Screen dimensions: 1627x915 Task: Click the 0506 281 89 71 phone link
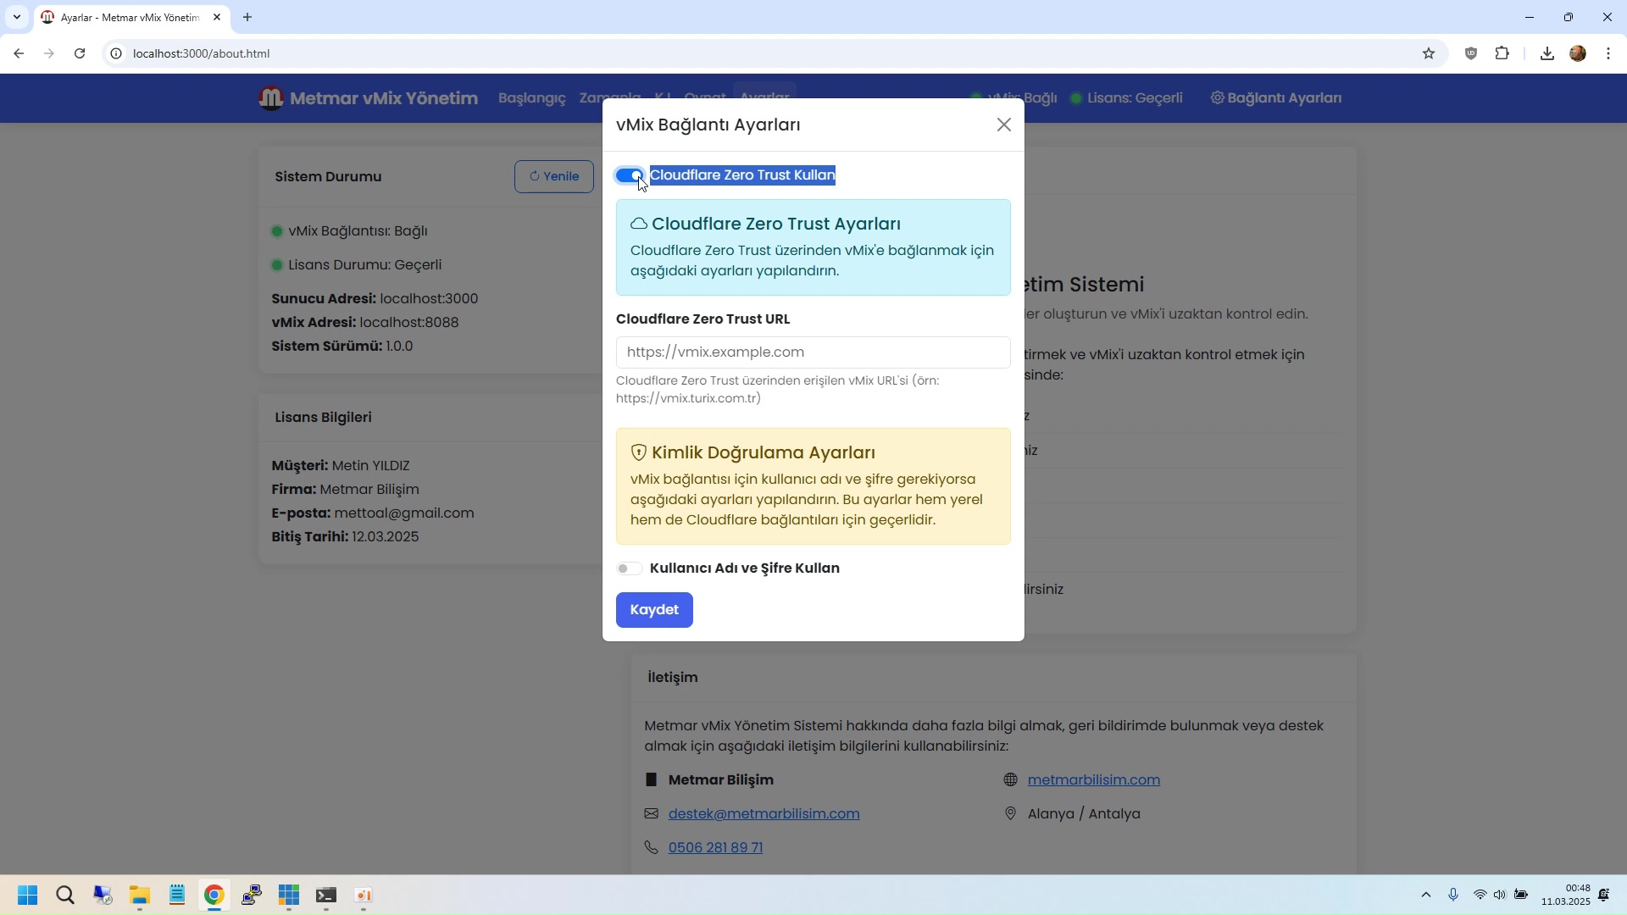(x=716, y=847)
